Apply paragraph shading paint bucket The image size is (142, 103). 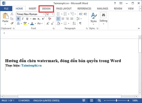coord(59,23)
